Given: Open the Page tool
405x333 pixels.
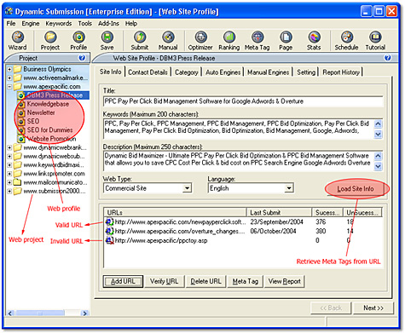Looking at the screenshot, I should 286,41.
